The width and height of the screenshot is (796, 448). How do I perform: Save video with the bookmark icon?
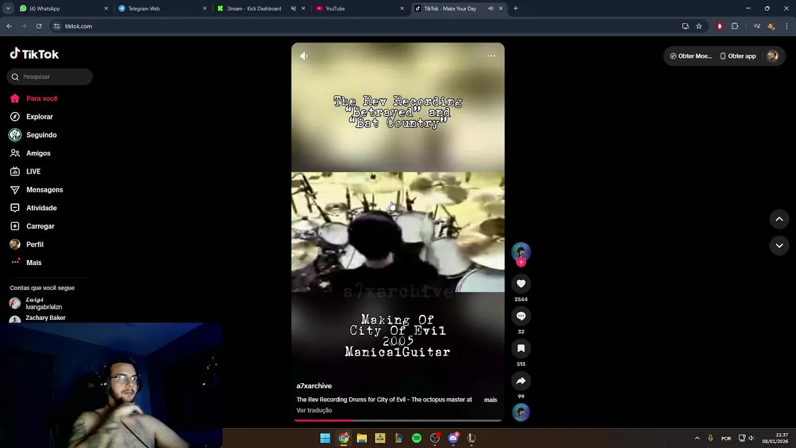pyautogui.click(x=521, y=348)
